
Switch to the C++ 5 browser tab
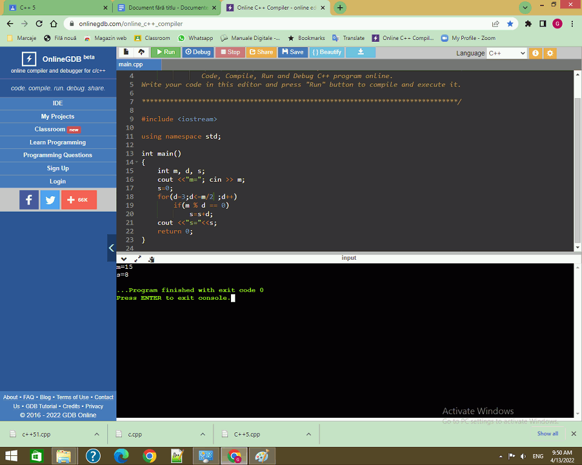pos(55,8)
